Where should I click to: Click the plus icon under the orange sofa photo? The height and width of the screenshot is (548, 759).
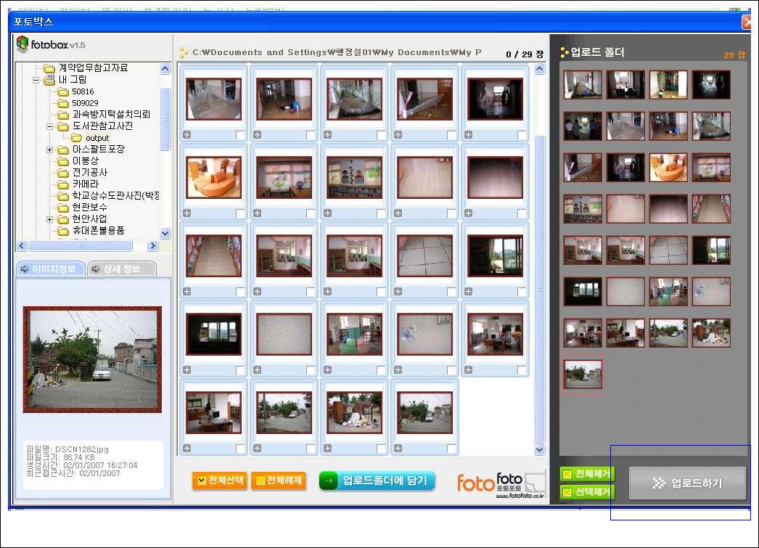tap(186, 213)
